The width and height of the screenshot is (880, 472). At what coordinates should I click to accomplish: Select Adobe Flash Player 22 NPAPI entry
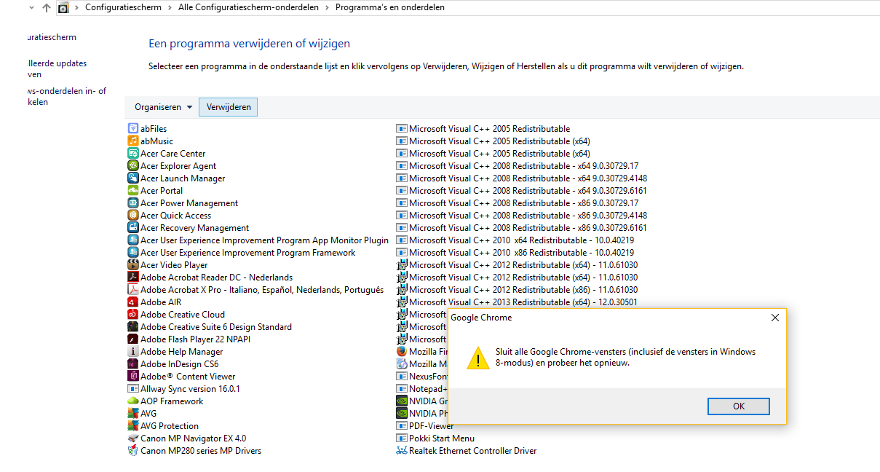click(195, 339)
